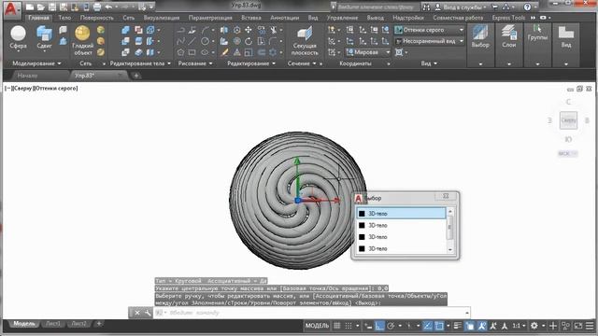Click the X cancel button on command line
The height and width of the screenshot is (336, 598).
click(137, 313)
